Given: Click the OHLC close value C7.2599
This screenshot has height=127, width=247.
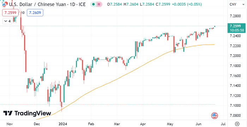Looking at the screenshot, I should 163,4.
